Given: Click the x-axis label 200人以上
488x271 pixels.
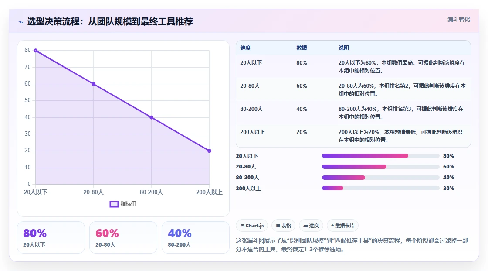Looking at the screenshot, I should point(209,192).
